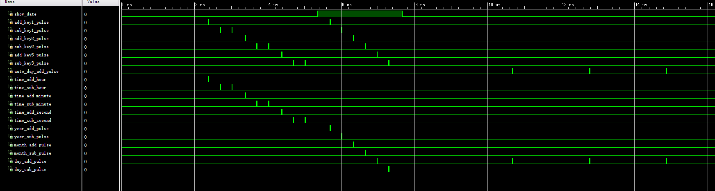Select the sub_key1_pulse signal name
Screen dimensions: 715x191
pos(32,30)
